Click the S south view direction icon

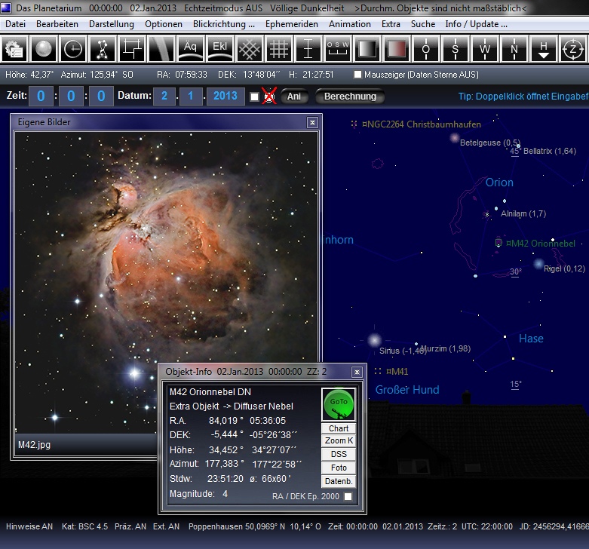pyautogui.click(x=456, y=50)
